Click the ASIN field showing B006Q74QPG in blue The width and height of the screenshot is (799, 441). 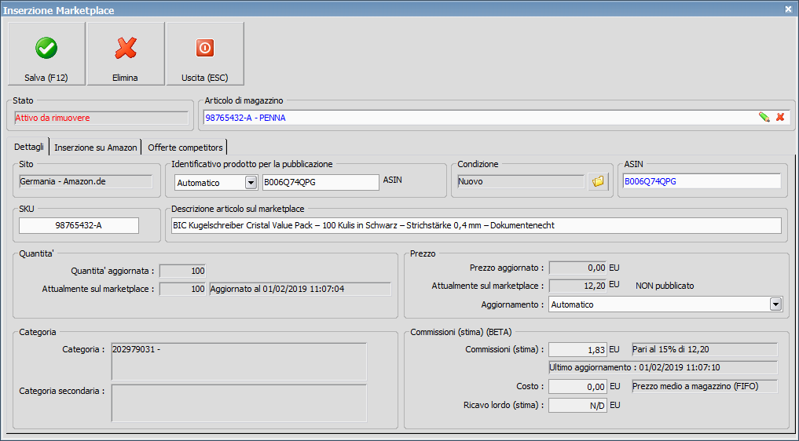(701, 181)
